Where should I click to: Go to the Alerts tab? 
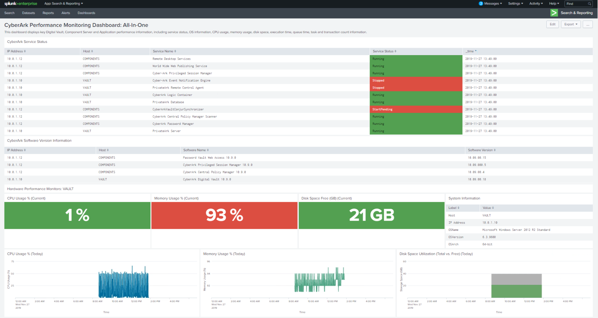point(66,13)
